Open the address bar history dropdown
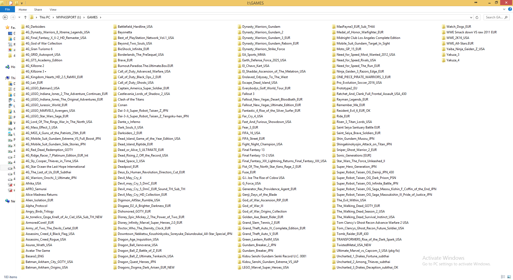The height and width of the screenshot is (280, 513). [x=471, y=17]
